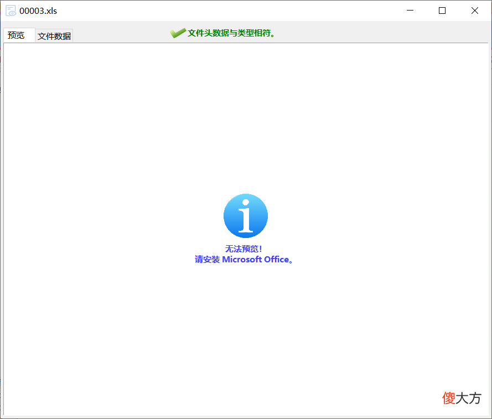Click the 00003.xls window title
The height and width of the screenshot is (419, 492).
[x=38, y=11]
